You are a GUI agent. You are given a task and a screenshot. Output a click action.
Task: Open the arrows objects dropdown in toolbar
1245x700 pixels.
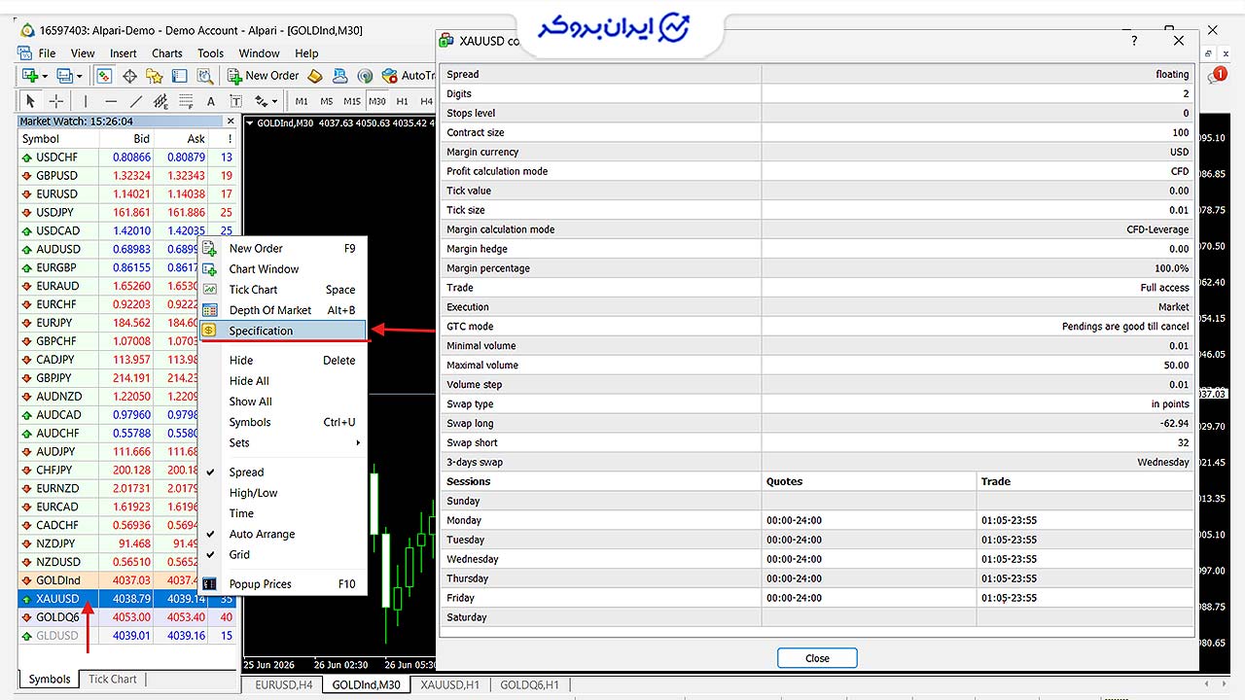[x=267, y=101]
